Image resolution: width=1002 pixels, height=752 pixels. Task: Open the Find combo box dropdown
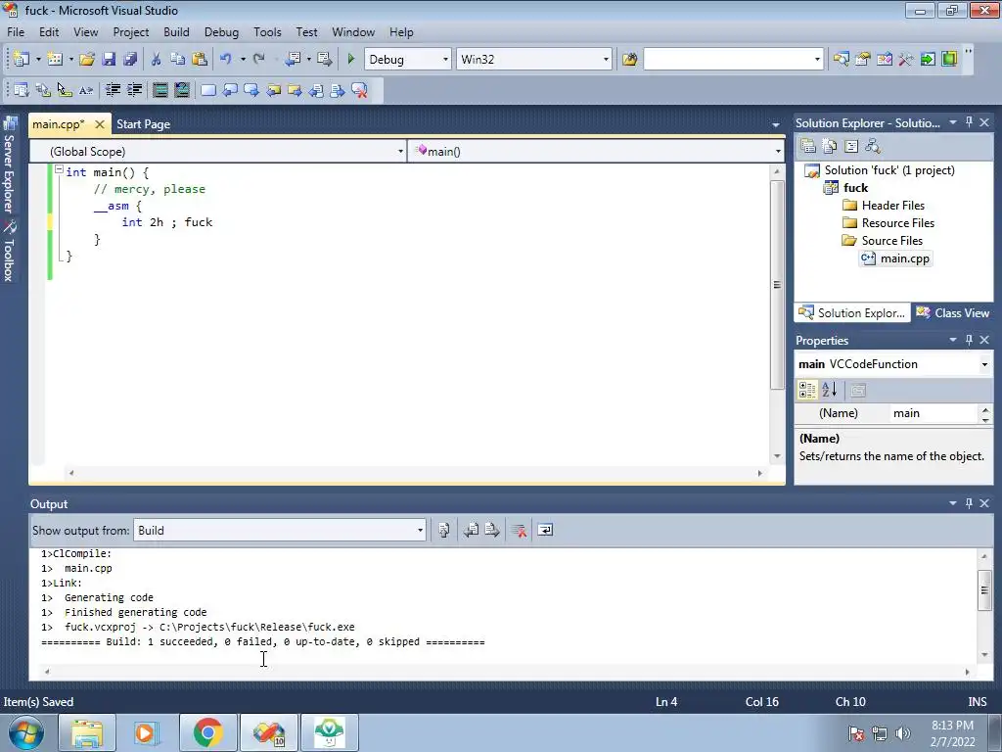(817, 60)
